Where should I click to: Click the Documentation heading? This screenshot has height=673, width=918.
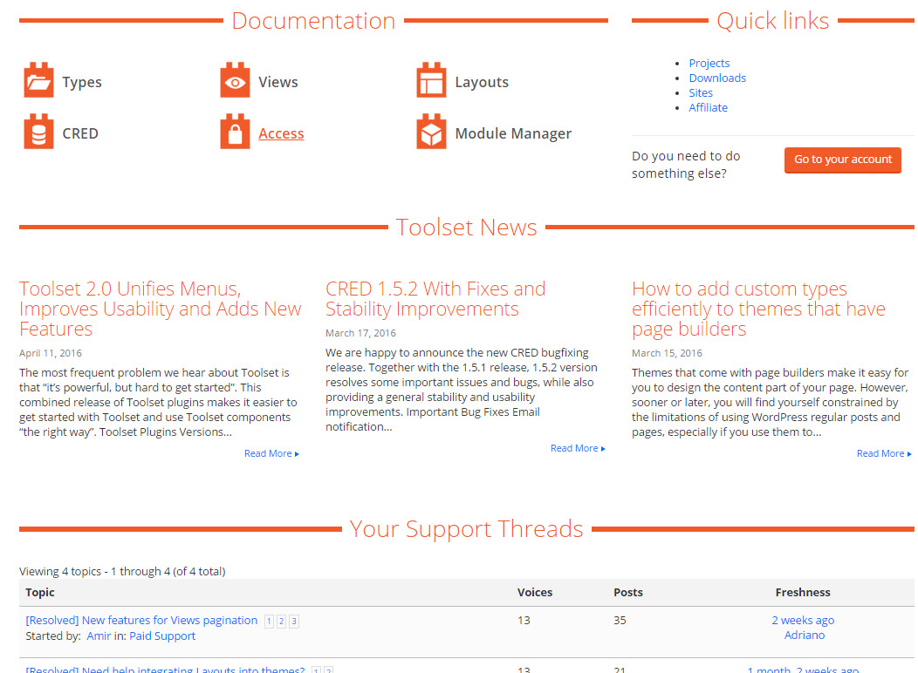point(313,21)
